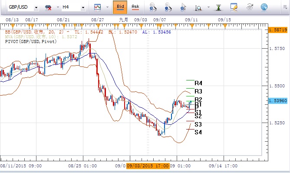Click the 09/14 17:00 bottom time label
The width and height of the screenshot is (290, 173).
tap(223, 166)
